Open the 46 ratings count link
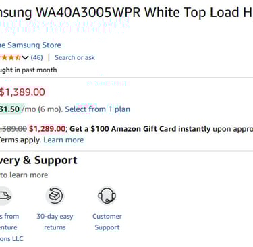253x247 pixels. coord(36,57)
